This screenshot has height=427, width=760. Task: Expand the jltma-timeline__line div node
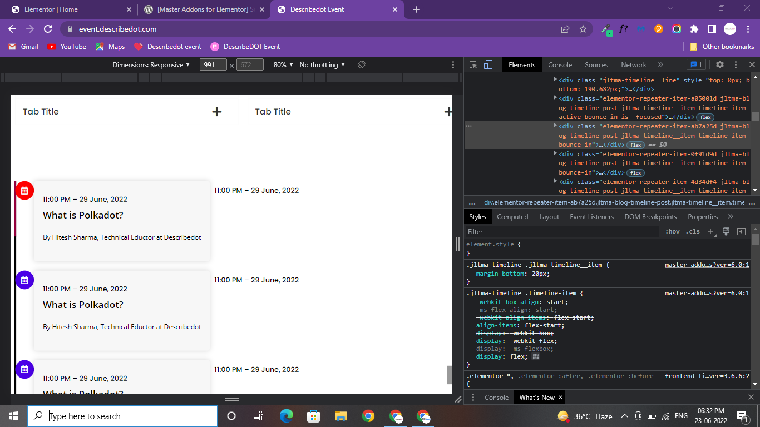555,80
